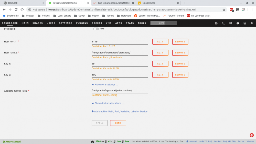Open the MAIN menu

(x=25, y=23)
